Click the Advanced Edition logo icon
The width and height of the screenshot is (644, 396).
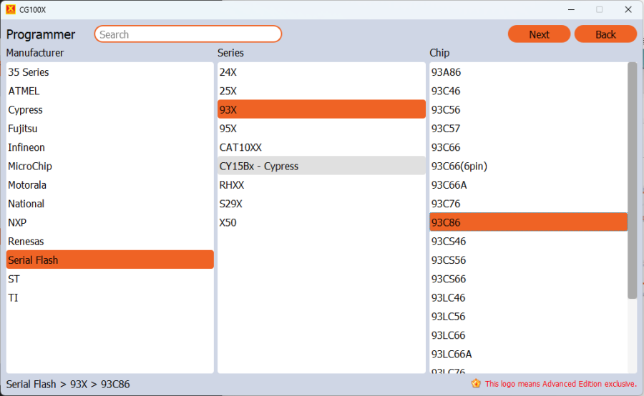(476, 384)
